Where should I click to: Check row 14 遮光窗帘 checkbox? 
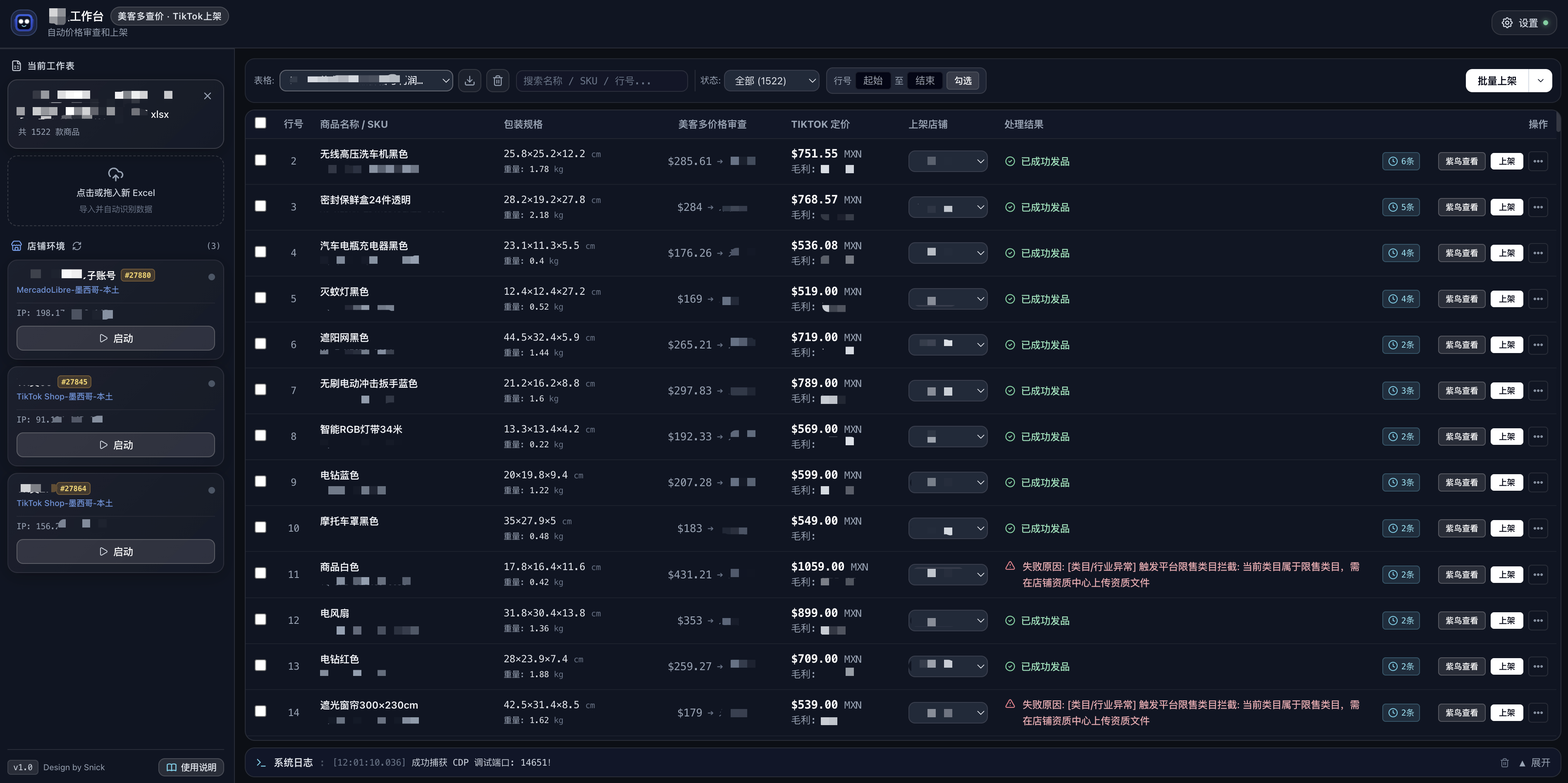pos(261,711)
